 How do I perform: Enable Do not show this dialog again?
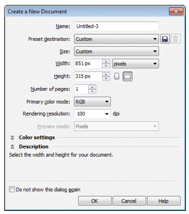click(x=12, y=190)
